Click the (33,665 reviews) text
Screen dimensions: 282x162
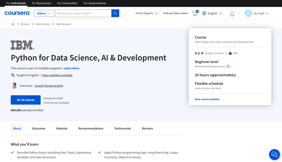click(x=214, y=53)
